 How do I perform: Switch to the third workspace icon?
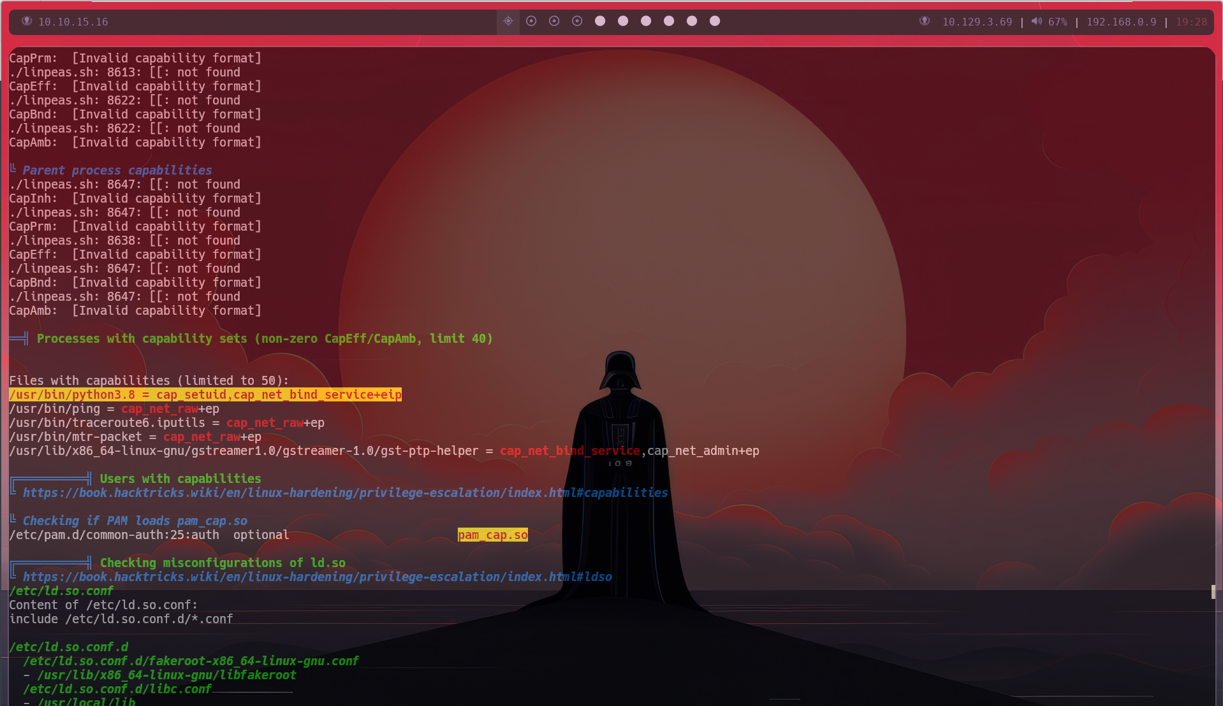(554, 21)
